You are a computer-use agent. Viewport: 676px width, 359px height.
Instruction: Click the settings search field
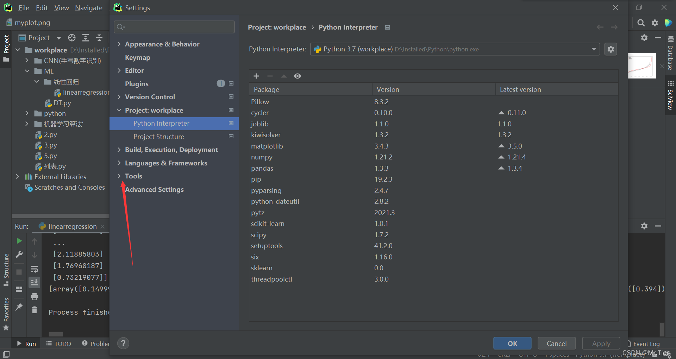174,27
